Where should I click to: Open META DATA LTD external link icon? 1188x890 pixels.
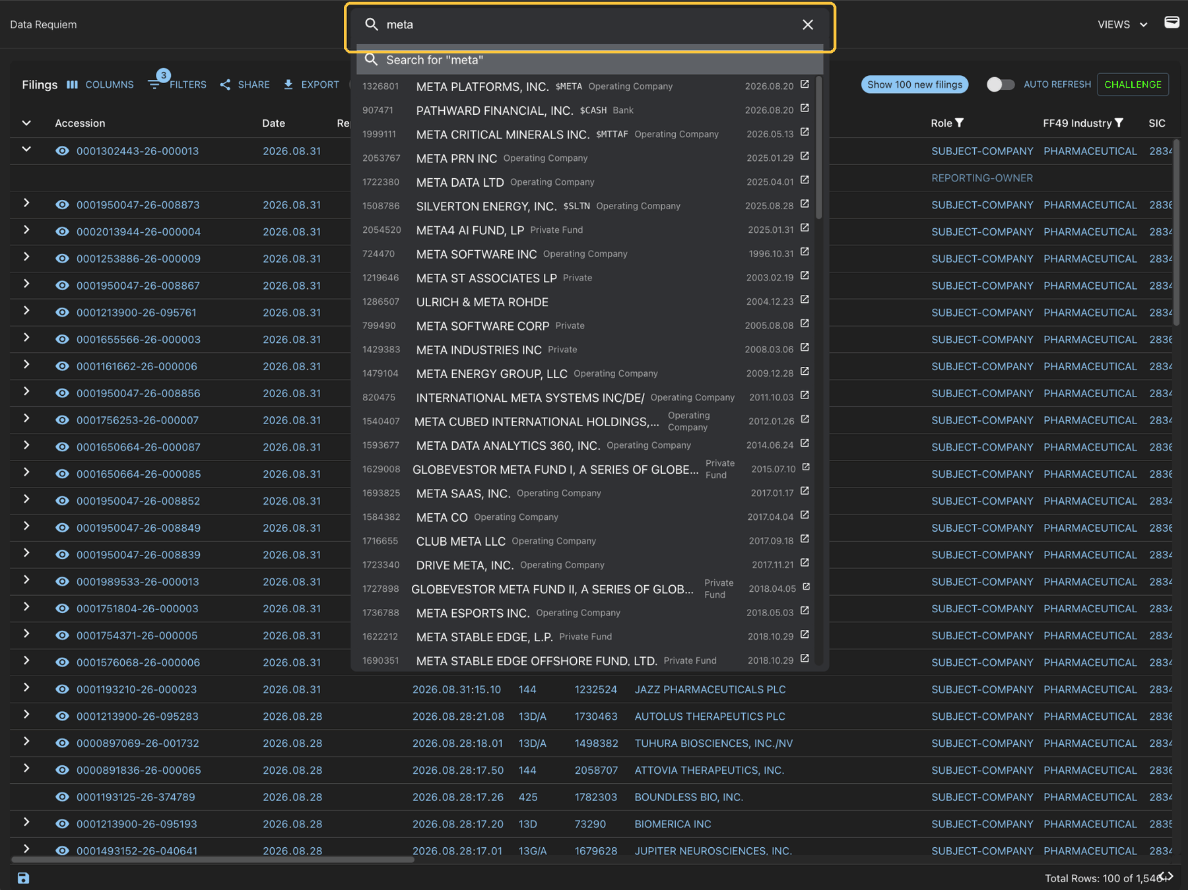pos(805,180)
